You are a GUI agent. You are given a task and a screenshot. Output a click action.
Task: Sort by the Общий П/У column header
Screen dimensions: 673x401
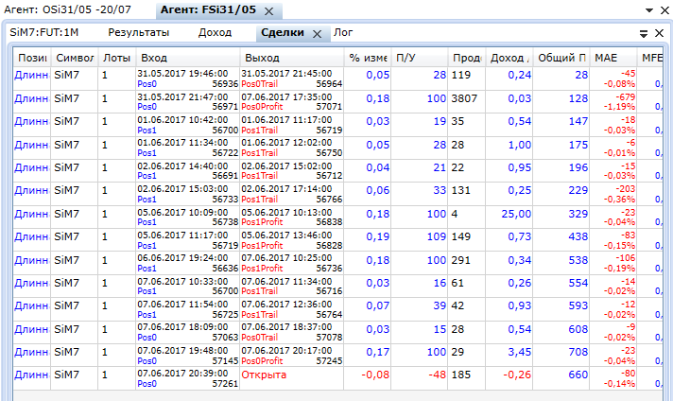[x=561, y=58]
